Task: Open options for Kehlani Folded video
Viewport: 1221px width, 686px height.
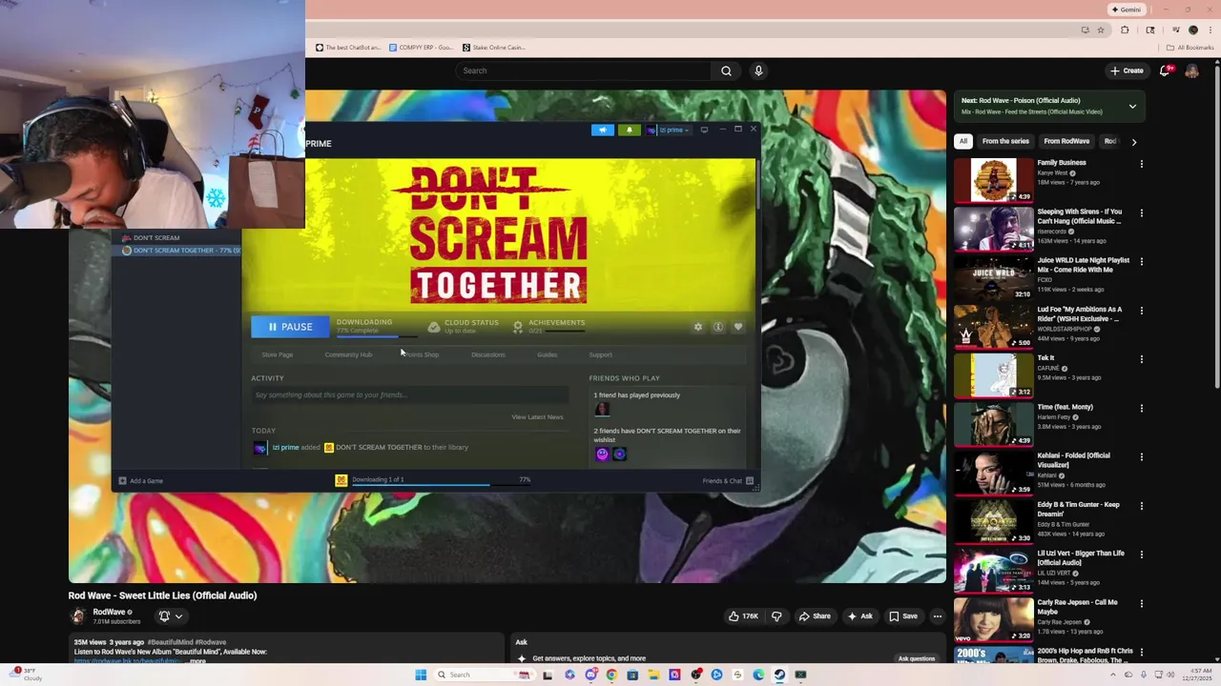Action: coord(1141,457)
